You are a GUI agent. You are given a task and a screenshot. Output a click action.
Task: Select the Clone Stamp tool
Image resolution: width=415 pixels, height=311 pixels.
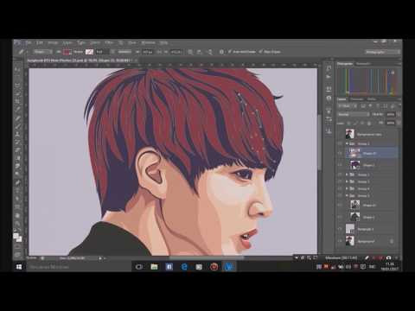(x=17, y=134)
